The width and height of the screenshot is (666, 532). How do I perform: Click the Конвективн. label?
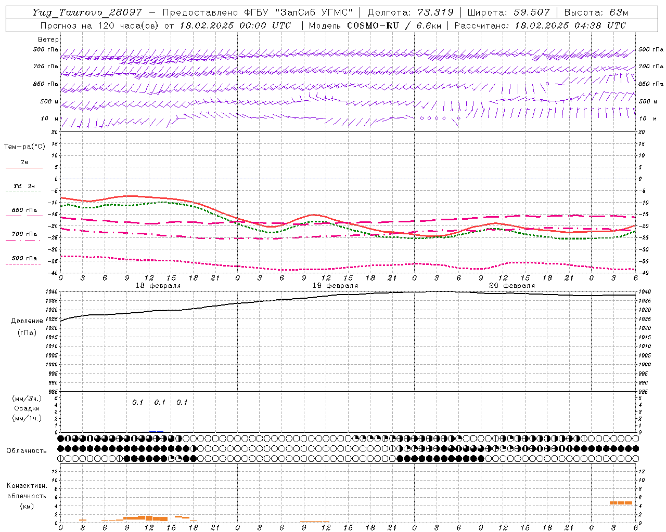click(27, 486)
